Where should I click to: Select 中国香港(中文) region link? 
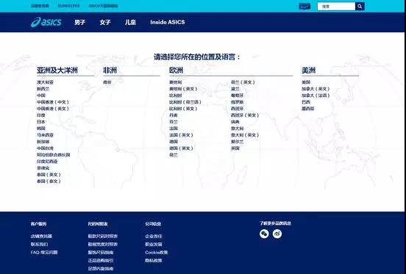pos(53,102)
